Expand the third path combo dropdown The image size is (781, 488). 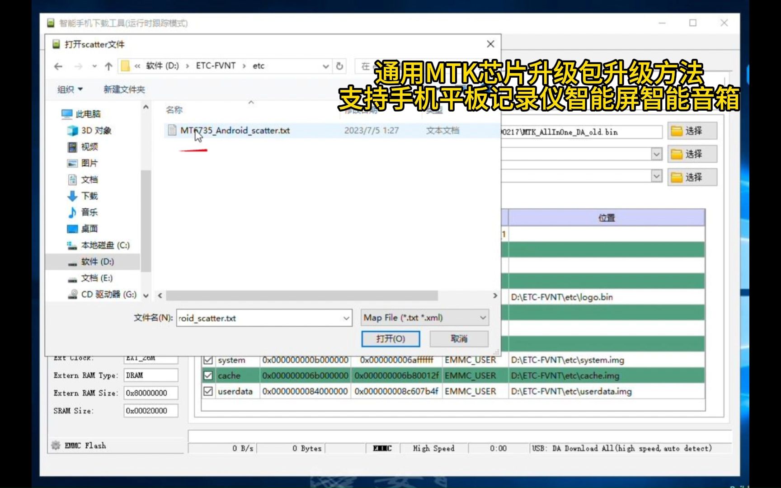pos(657,176)
